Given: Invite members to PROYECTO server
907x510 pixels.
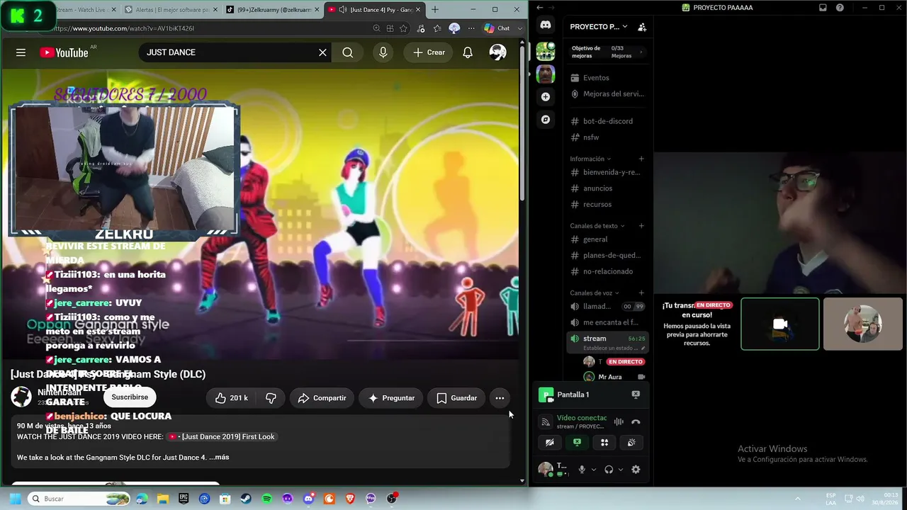Looking at the screenshot, I should pyautogui.click(x=642, y=27).
